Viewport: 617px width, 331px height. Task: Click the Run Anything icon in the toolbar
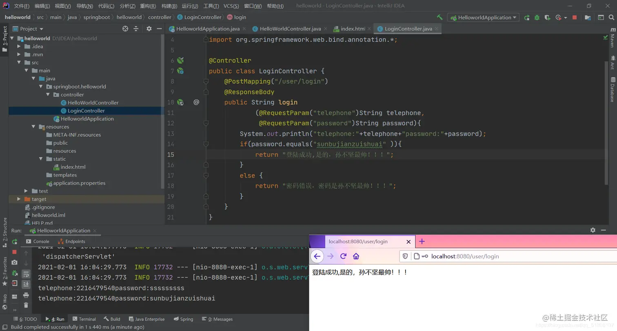601,18
